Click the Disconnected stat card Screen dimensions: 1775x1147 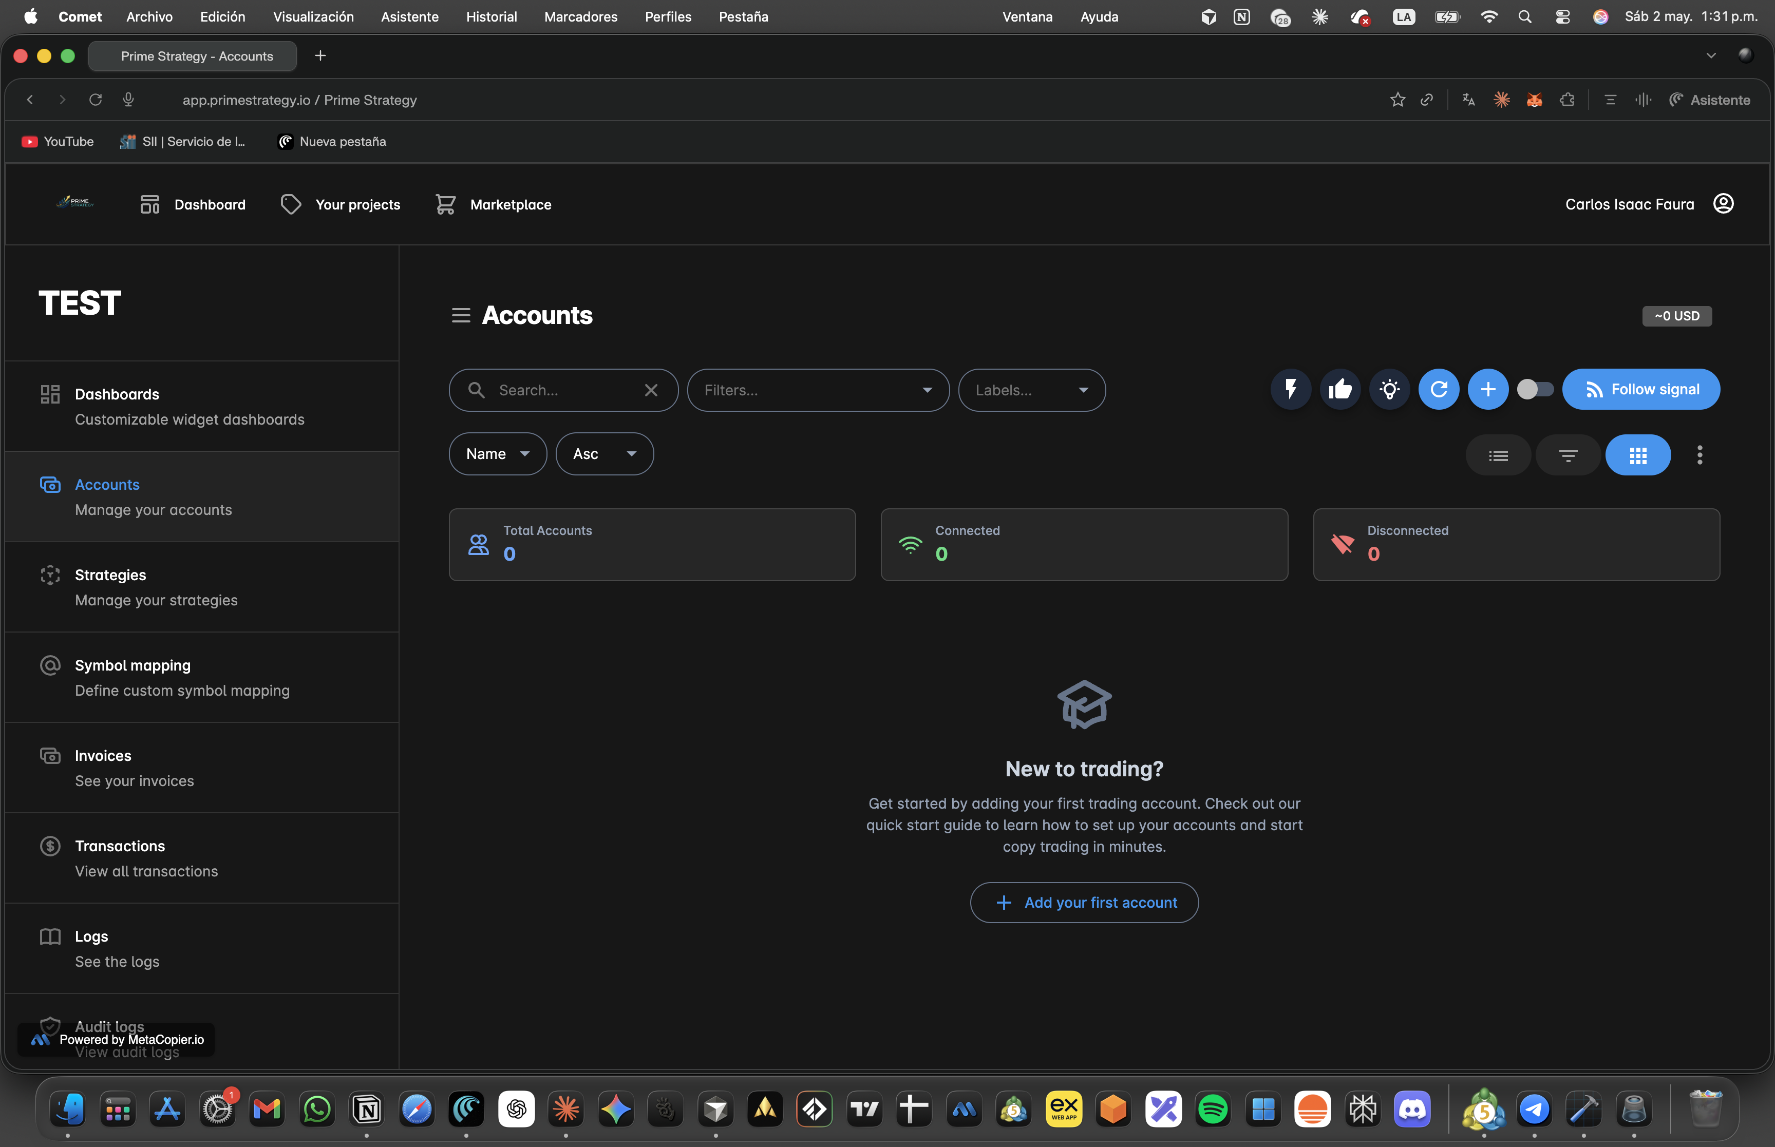[x=1517, y=544]
